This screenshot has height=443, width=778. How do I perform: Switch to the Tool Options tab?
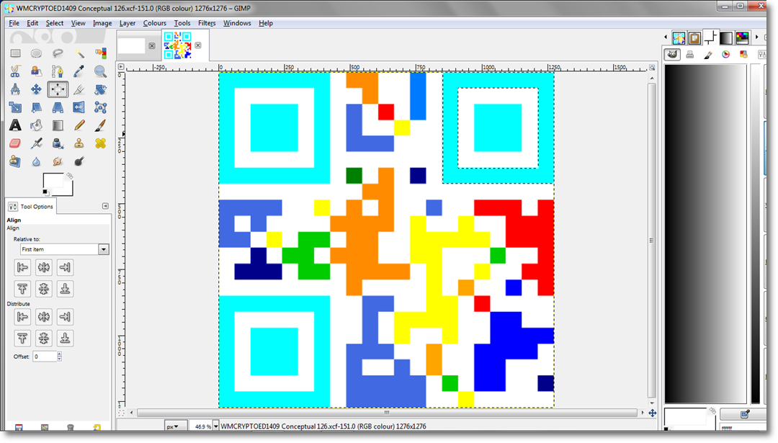tap(31, 206)
